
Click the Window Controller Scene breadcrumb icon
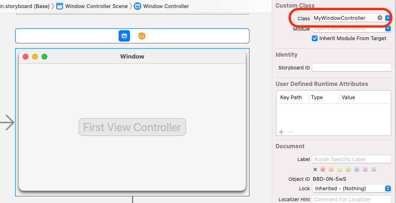coord(60,6)
